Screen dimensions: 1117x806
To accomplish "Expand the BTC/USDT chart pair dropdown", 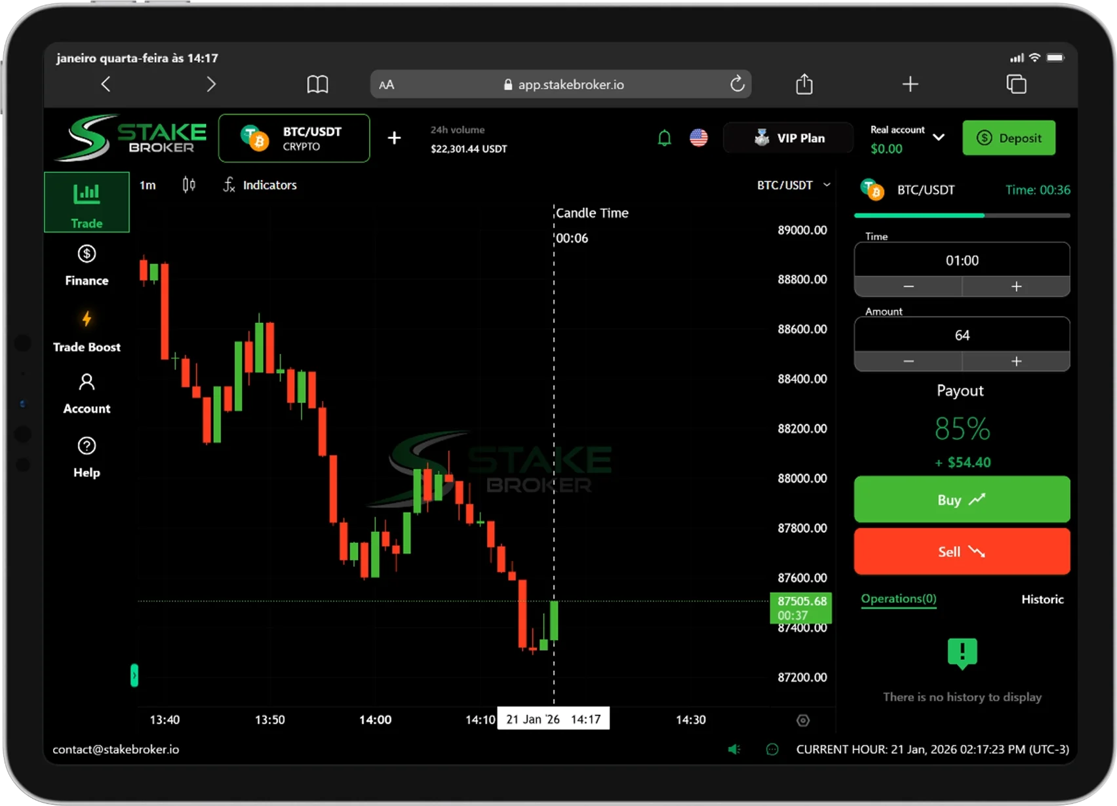I will (x=794, y=185).
